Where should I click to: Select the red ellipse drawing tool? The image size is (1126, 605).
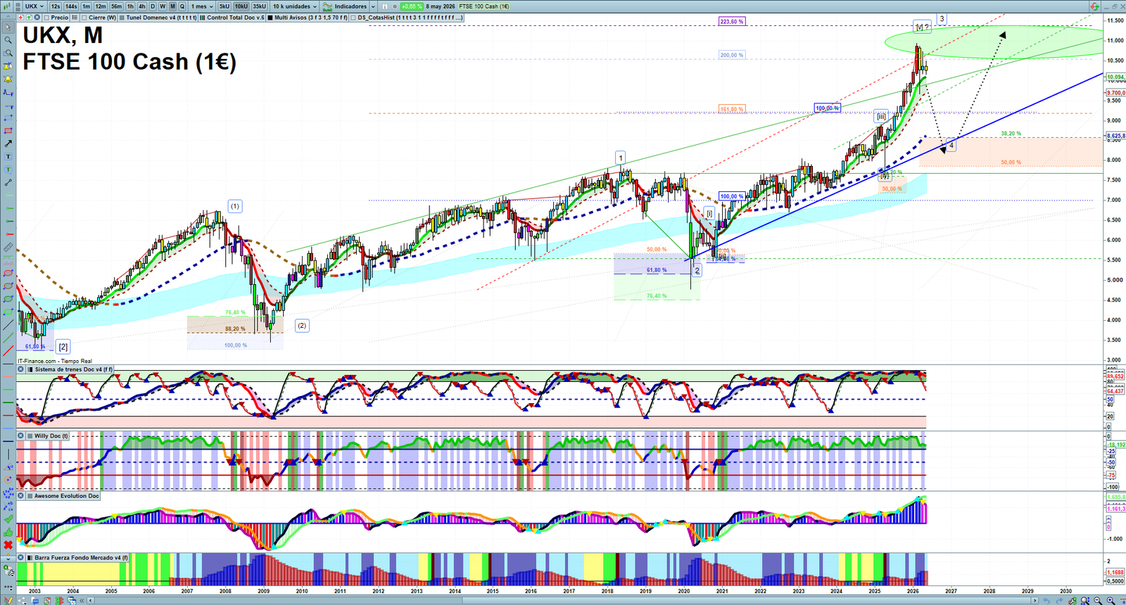[8, 273]
